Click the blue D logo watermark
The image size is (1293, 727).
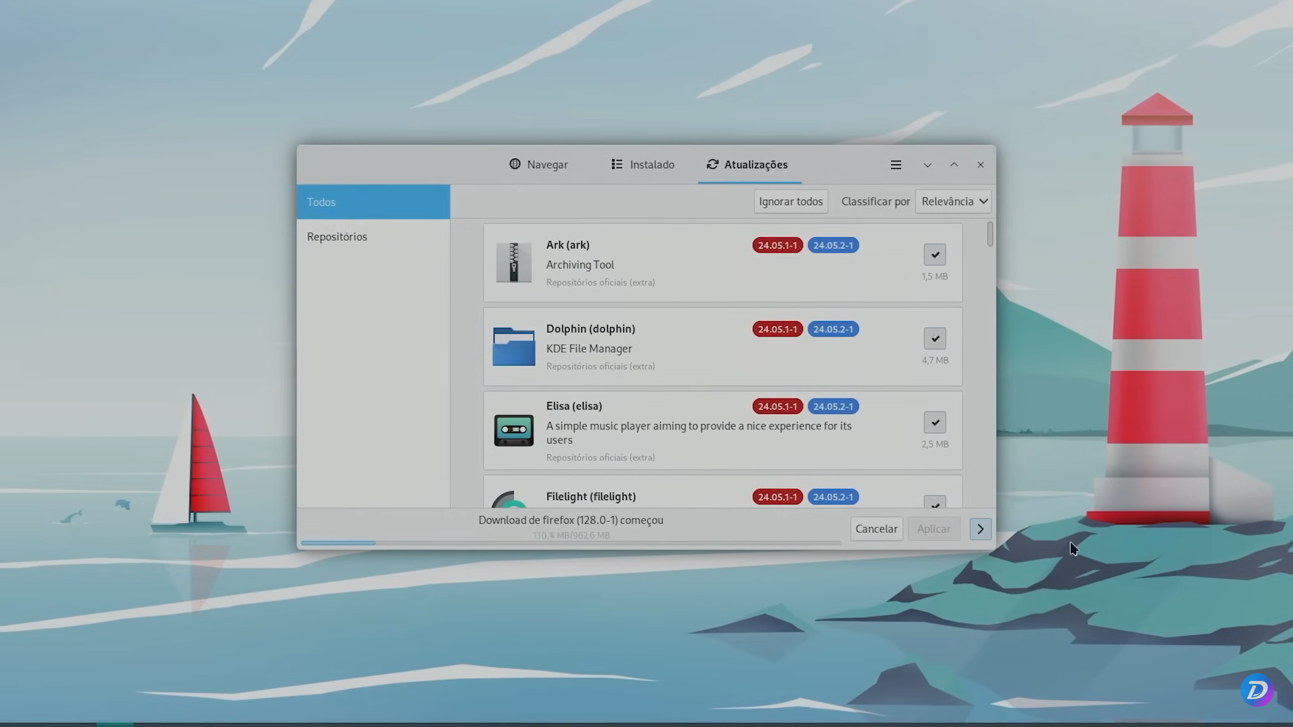[x=1257, y=690]
